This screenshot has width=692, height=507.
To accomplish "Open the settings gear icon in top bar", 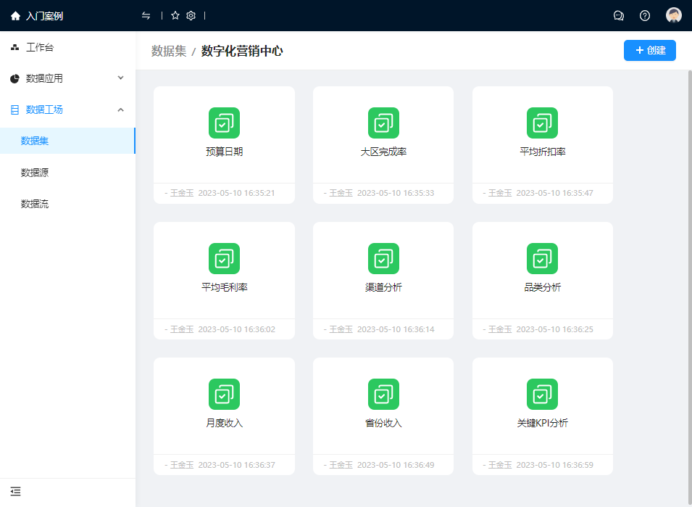I will coord(191,16).
